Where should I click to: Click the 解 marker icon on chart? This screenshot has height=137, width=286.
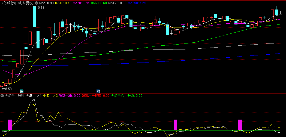[22, 91]
